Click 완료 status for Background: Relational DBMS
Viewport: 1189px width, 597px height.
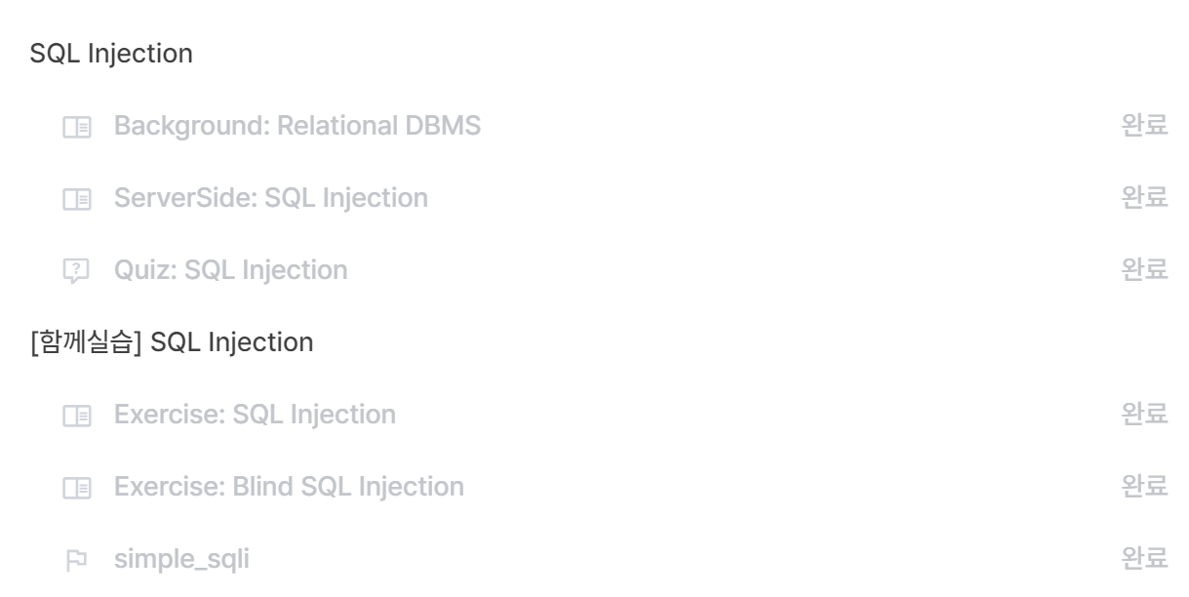tap(1145, 126)
